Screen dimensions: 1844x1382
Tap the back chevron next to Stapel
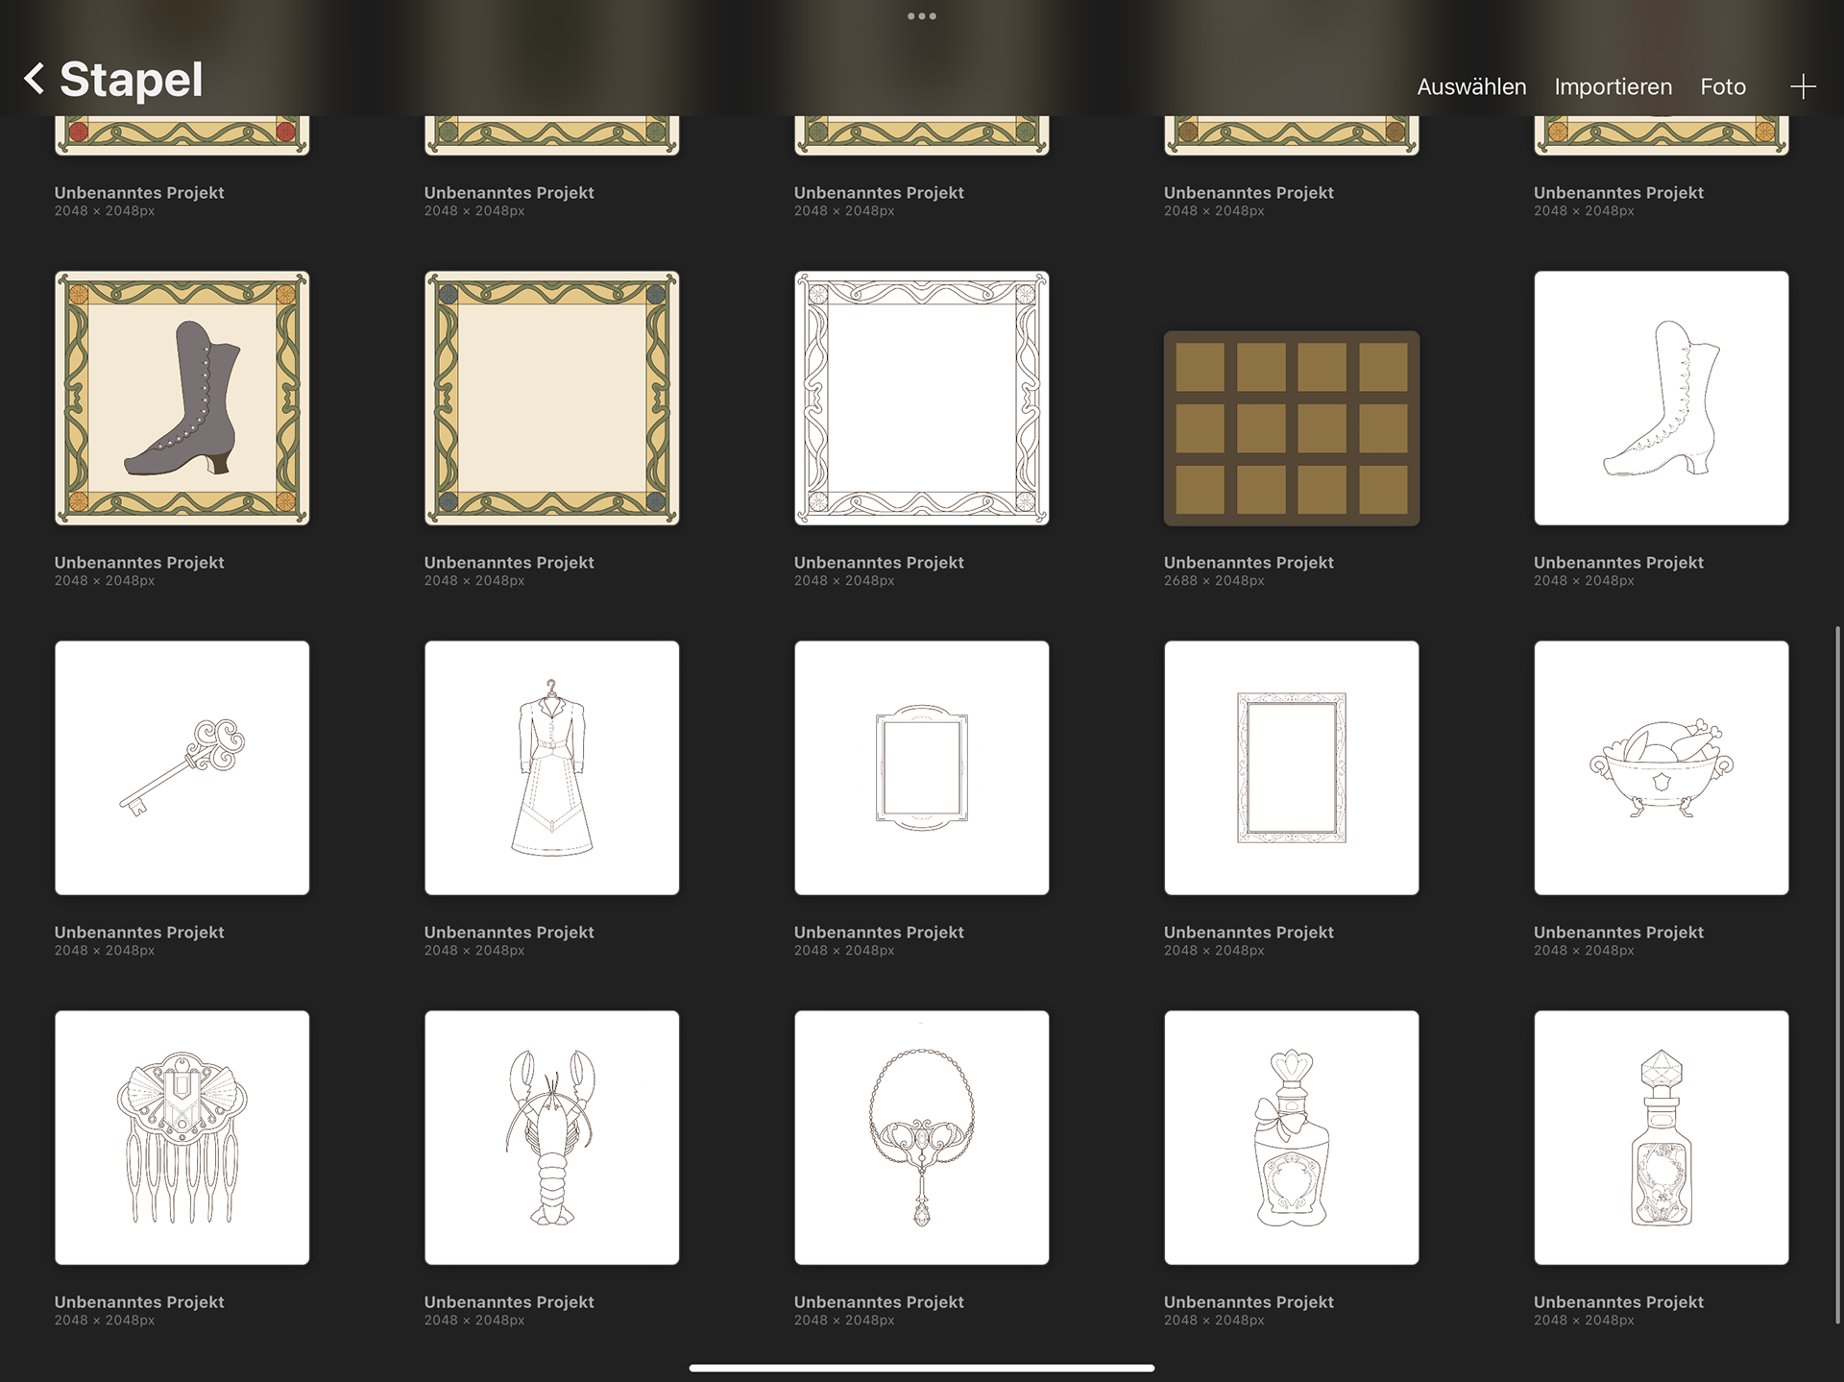click(x=35, y=79)
